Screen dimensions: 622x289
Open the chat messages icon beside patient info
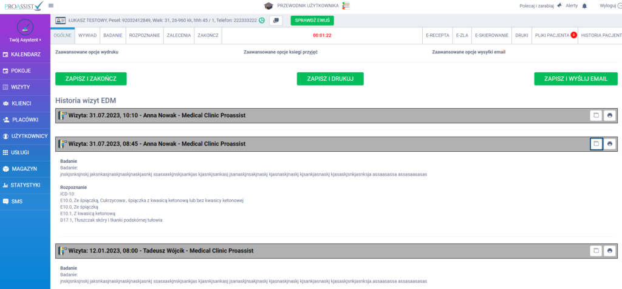(276, 21)
